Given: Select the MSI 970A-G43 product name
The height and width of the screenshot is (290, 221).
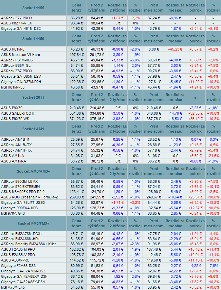Looking at the screenshot, I should 13,213.
